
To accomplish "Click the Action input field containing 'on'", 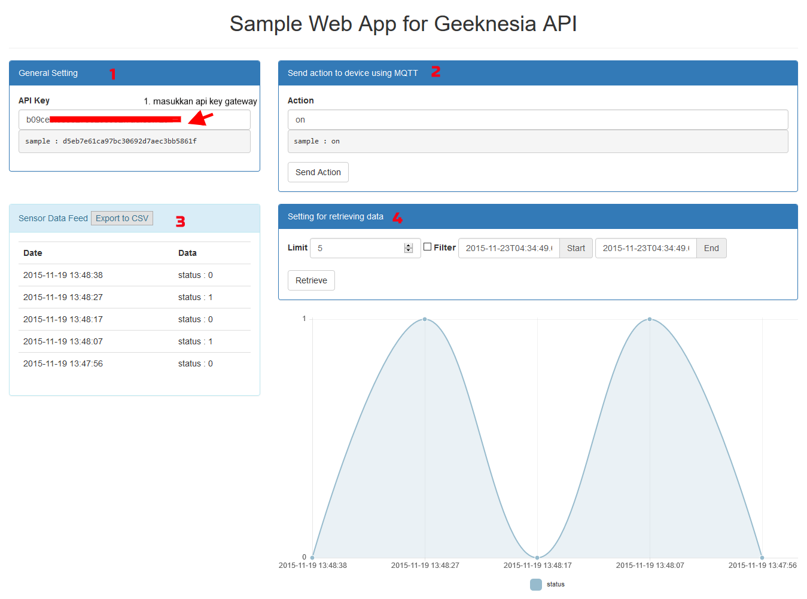I will pyautogui.click(x=538, y=120).
